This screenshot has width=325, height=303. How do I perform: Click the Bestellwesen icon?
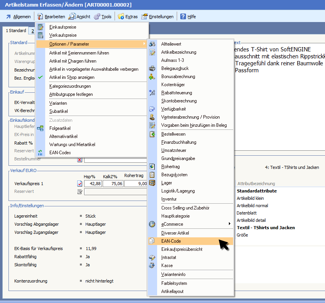click(152, 134)
